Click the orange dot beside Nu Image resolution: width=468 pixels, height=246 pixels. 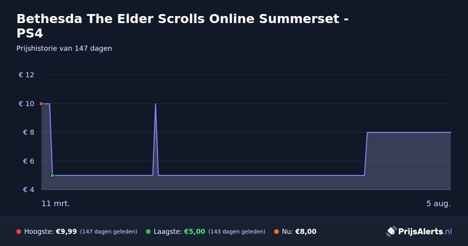point(277,232)
